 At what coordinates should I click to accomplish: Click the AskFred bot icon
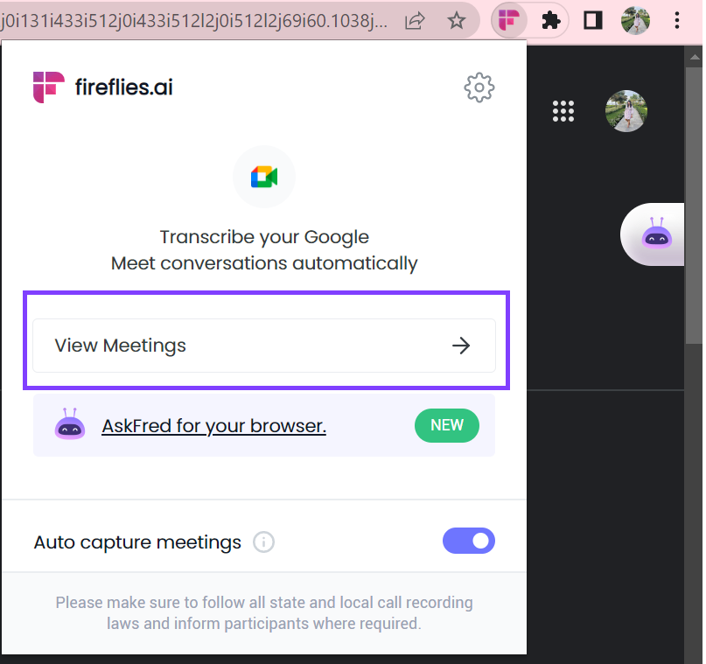pyautogui.click(x=70, y=424)
